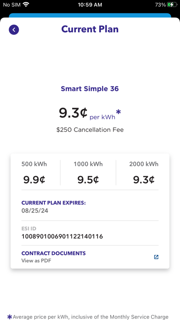
Task: Open View as PDF link
Action: (36, 261)
